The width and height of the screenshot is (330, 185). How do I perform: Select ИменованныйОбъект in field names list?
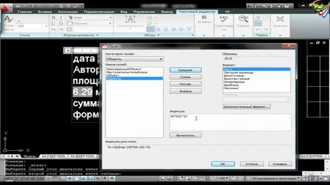coord(124,69)
